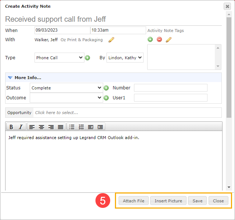Viewport: 235px width, 220px height.
Task: Open the empty Outcome dropdown
Action: tap(66, 97)
